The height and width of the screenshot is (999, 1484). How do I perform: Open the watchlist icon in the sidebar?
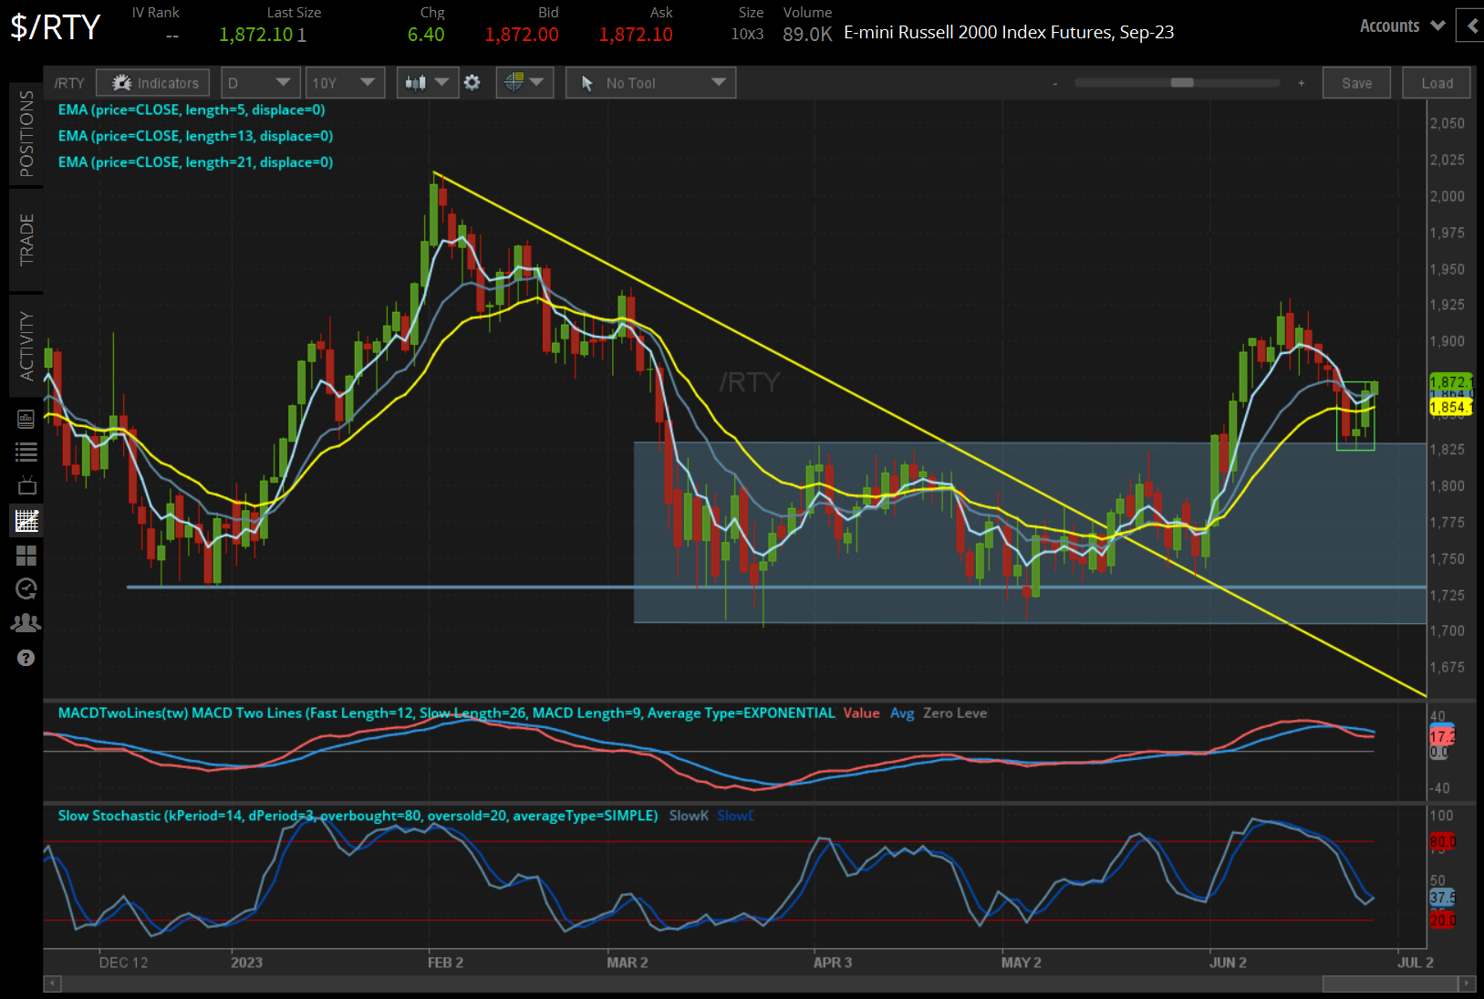pos(26,451)
